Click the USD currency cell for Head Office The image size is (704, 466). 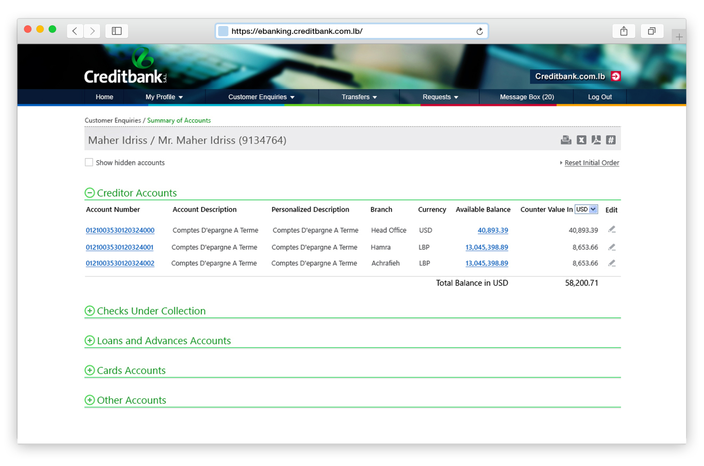coord(426,230)
